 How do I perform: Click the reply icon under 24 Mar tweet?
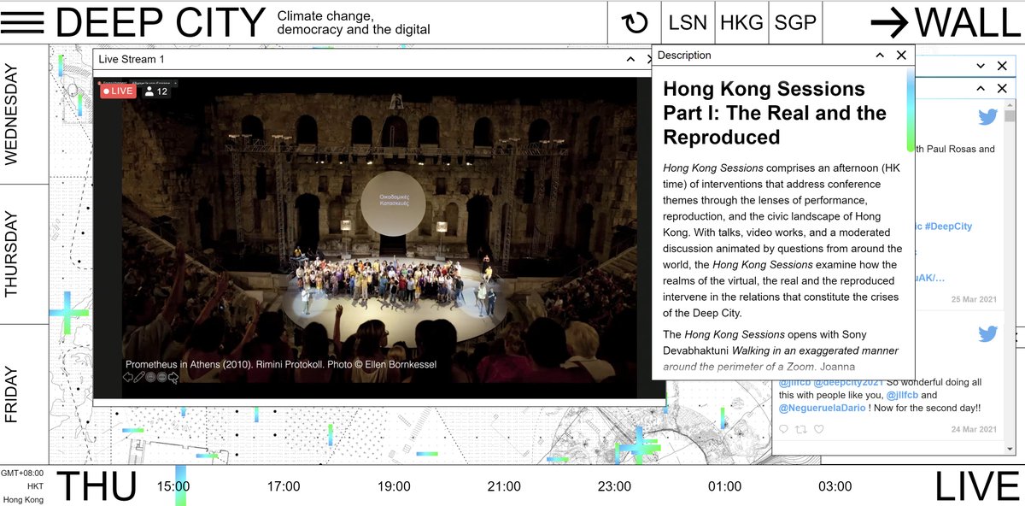(785, 429)
